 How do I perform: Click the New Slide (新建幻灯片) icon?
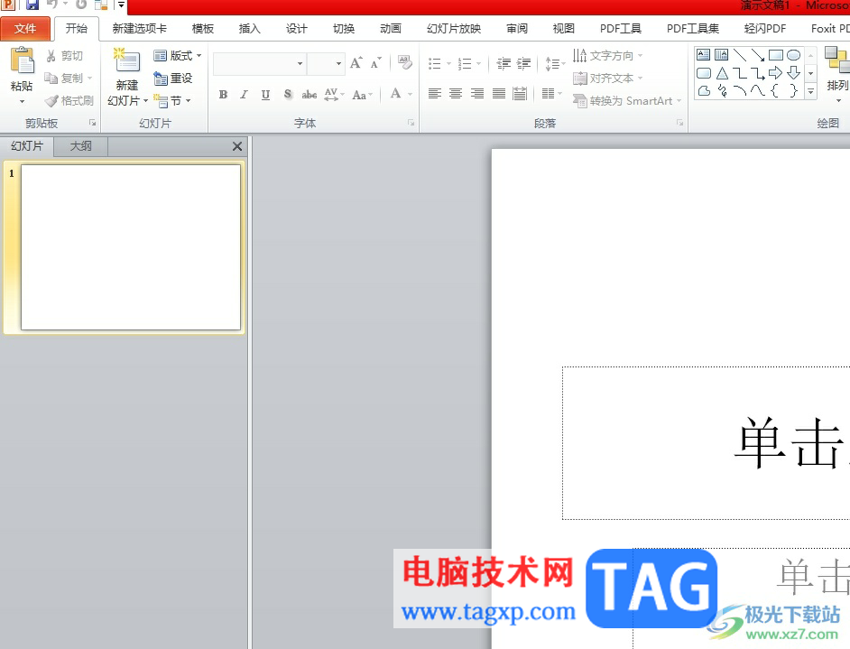pyautogui.click(x=127, y=60)
